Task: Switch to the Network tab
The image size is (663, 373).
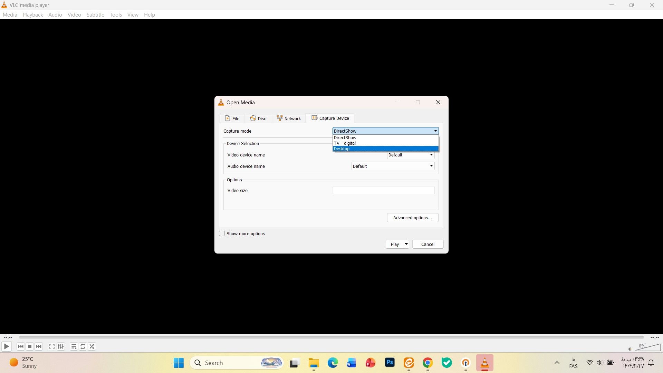Action: pyautogui.click(x=289, y=118)
